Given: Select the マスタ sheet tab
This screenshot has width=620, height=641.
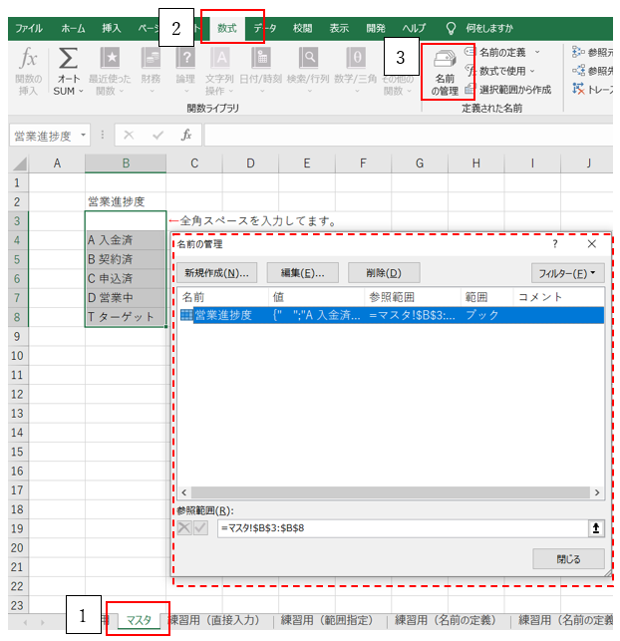Looking at the screenshot, I should pos(139,620).
